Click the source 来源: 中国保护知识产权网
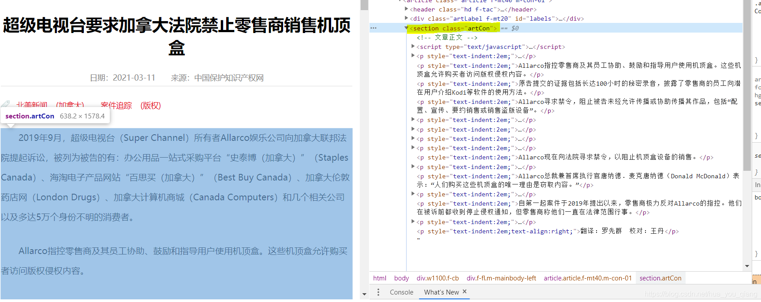761x302 pixels. (x=217, y=78)
